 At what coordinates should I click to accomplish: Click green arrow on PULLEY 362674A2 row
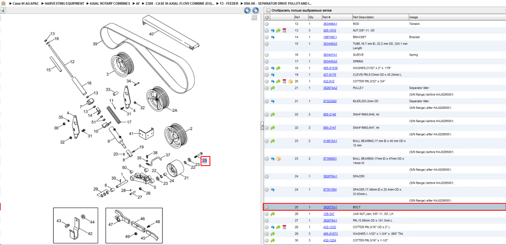273,88
